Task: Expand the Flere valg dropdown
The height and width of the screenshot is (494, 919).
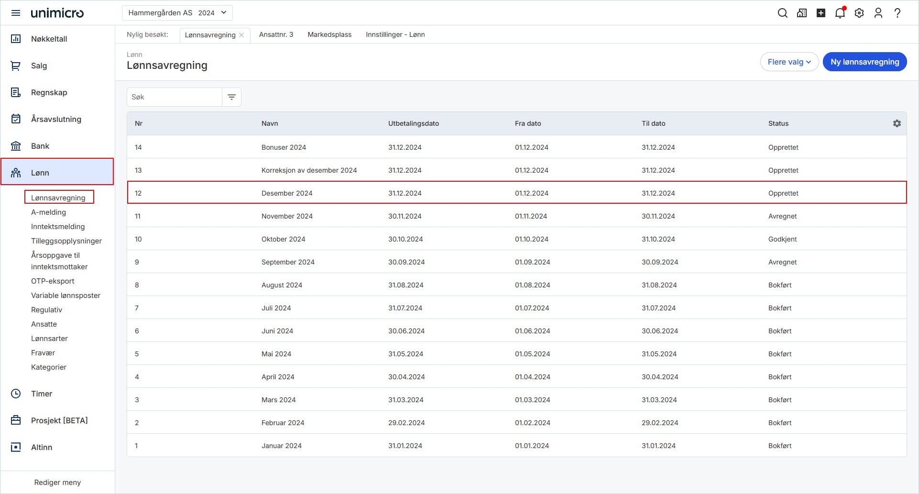Action: tap(789, 62)
